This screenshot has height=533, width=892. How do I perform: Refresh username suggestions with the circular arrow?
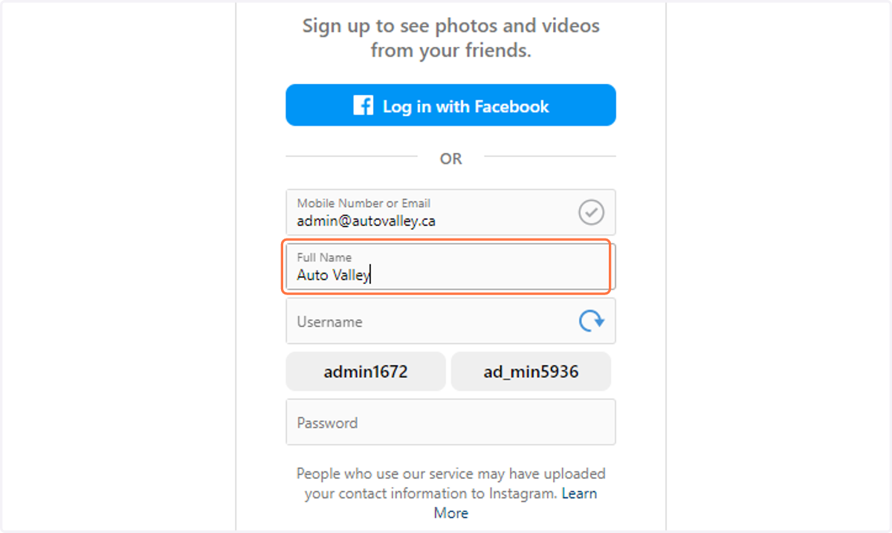(592, 321)
